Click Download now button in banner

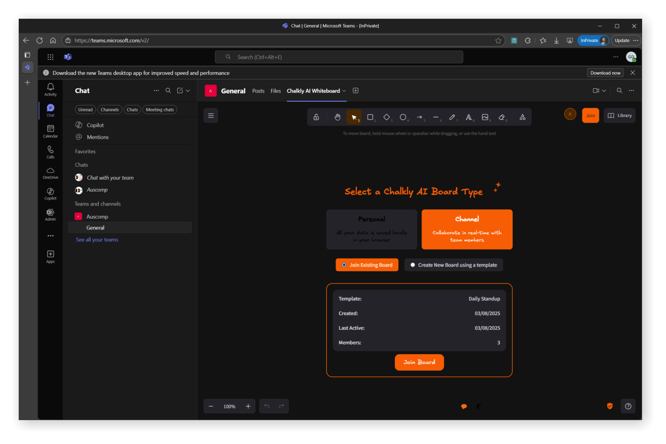[x=605, y=73]
